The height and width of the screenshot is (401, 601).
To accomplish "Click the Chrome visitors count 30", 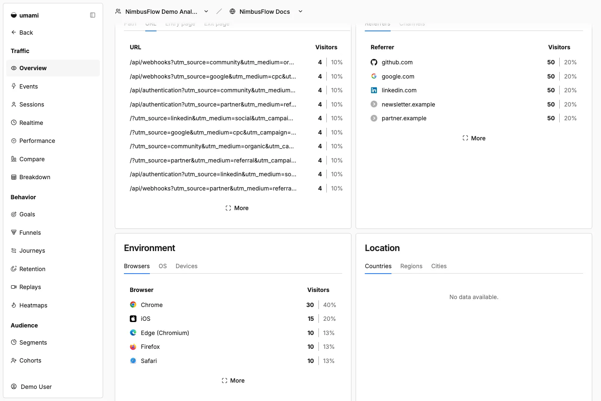I will [x=310, y=305].
